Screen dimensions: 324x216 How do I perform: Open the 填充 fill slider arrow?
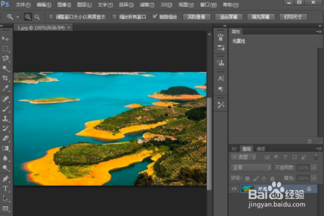coord(314,178)
